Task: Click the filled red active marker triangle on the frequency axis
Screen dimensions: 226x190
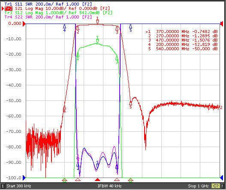Action: tap(98, 179)
